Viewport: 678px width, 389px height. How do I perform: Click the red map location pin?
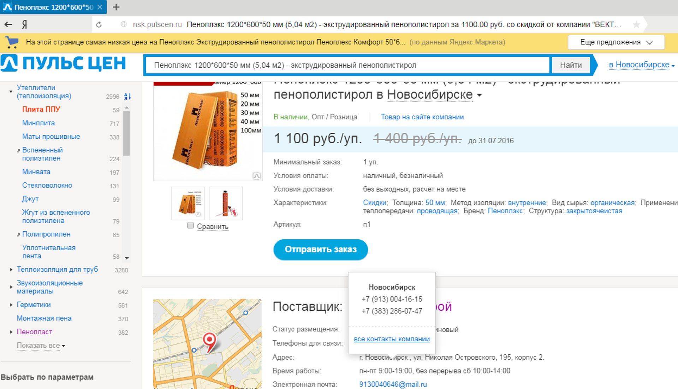point(209,342)
